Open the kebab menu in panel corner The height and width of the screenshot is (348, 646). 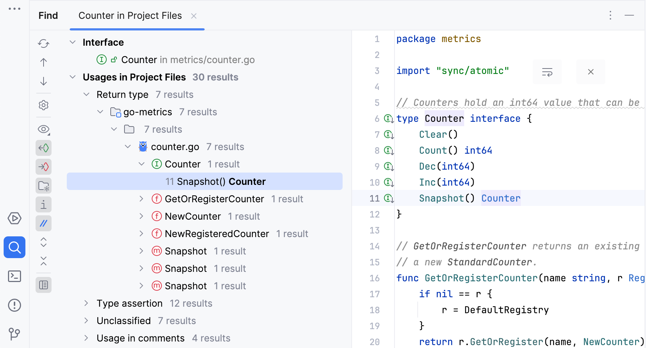(x=610, y=16)
